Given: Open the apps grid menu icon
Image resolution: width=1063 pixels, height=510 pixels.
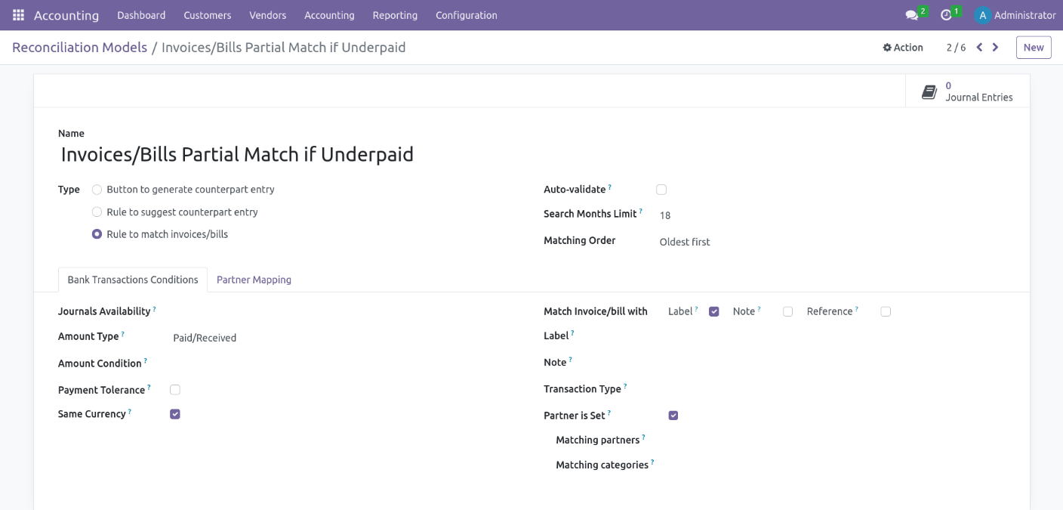Looking at the screenshot, I should tap(18, 15).
